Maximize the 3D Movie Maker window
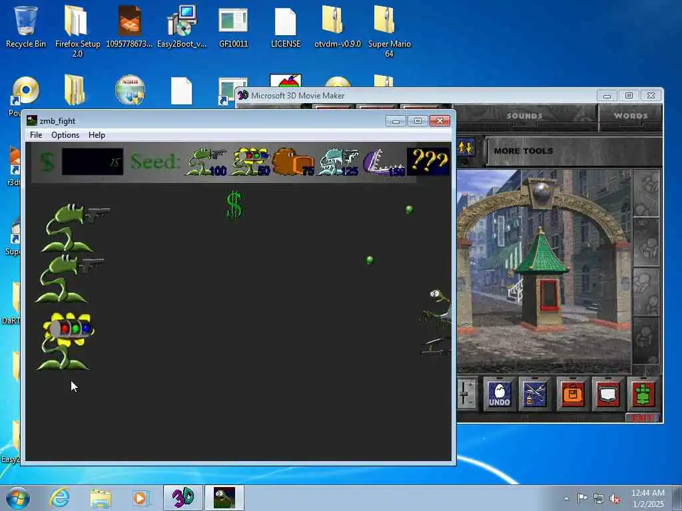Image resolution: width=682 pixels, height=511 pixels. coord(629,95)
